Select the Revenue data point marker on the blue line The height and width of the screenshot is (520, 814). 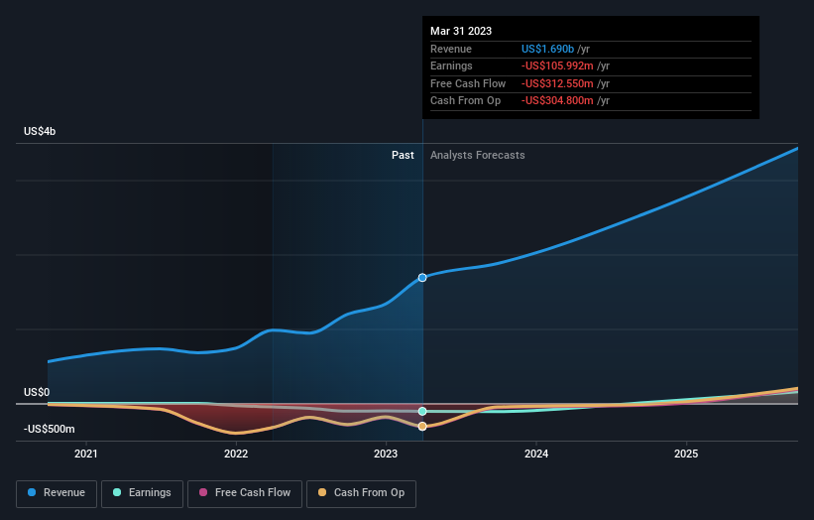coord(422,278)
